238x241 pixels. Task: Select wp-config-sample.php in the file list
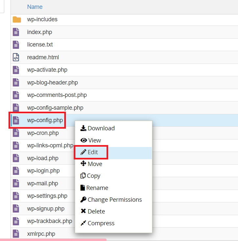pyautogui.click(x=55, y=108)
